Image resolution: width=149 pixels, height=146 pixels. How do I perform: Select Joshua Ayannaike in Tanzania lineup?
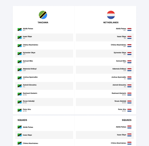click(x=30, y=77)
